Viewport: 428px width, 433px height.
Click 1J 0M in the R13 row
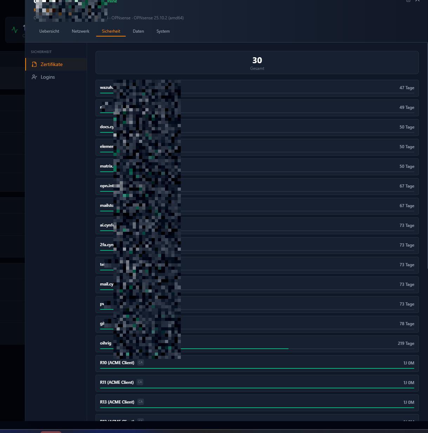click(x=409, y=402)
